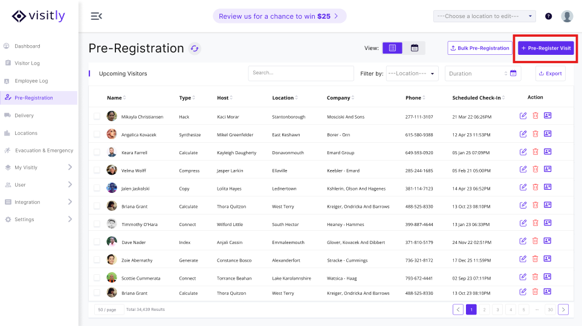Click Bulk Pre-Registration button
Viewport: 582px width, 326px height.
479,48
